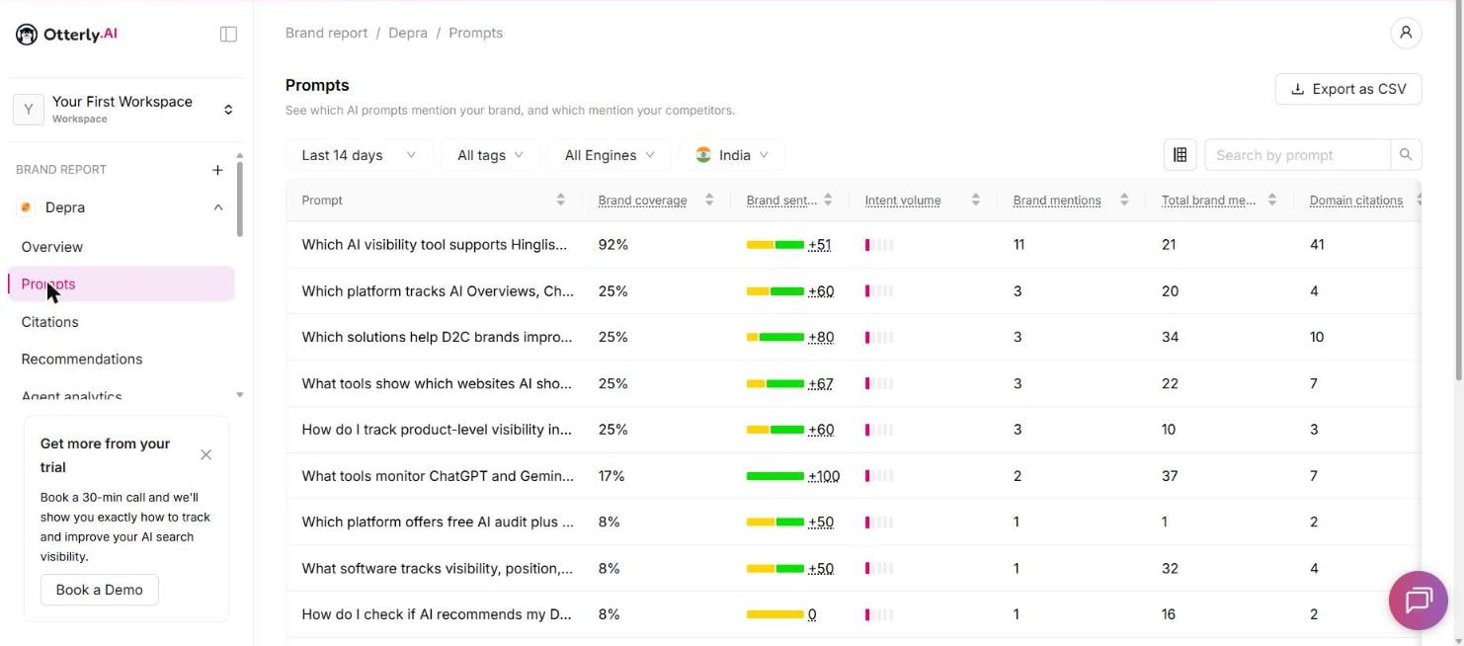1464x646 pixels.
Task: Click Domain citations column header
Action: pos(1356,201)
